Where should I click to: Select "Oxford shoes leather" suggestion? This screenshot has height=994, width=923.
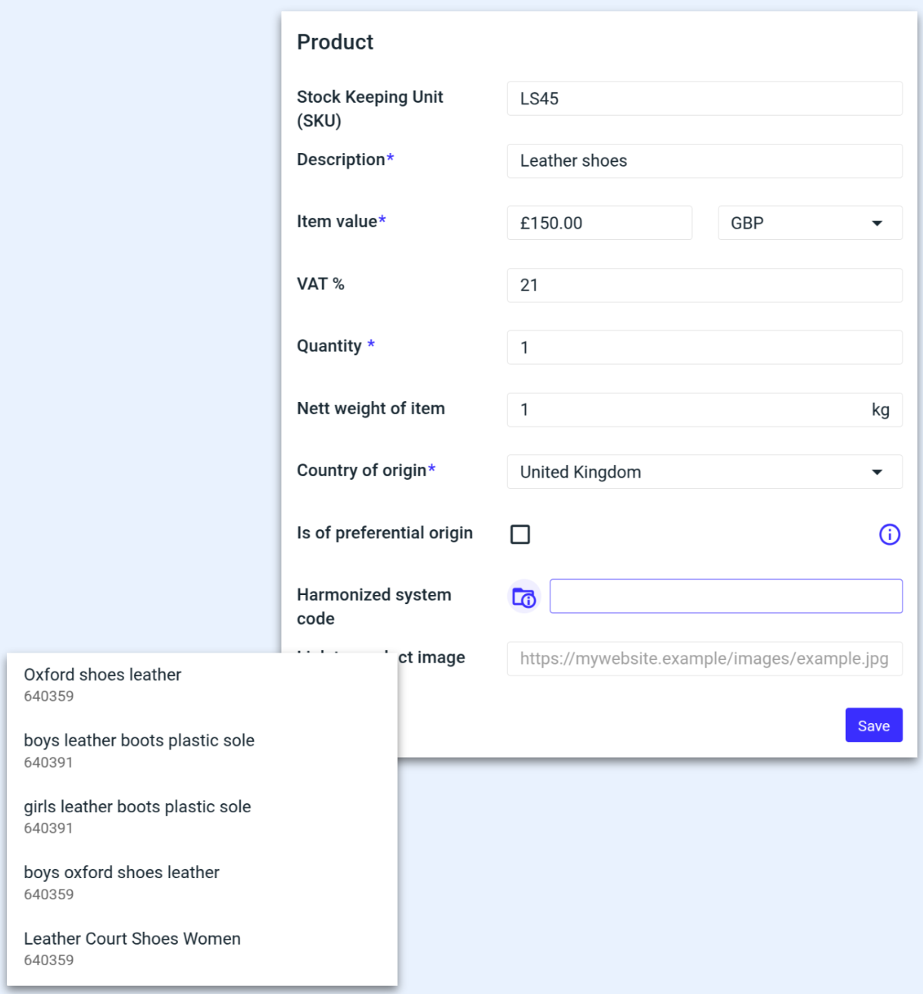click(104, 675)
